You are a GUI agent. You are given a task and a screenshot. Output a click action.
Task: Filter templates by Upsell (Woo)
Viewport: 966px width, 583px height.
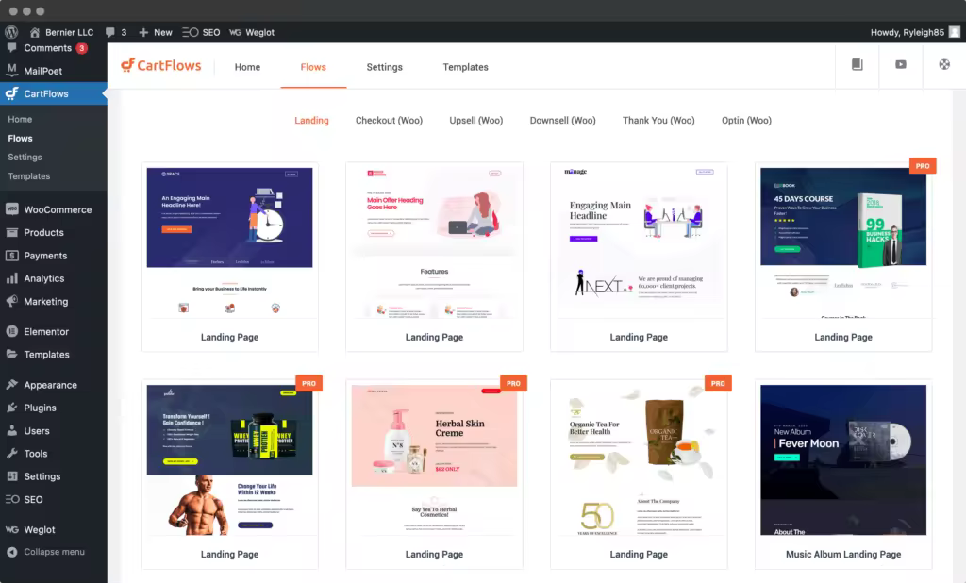(x=476, y=120)
